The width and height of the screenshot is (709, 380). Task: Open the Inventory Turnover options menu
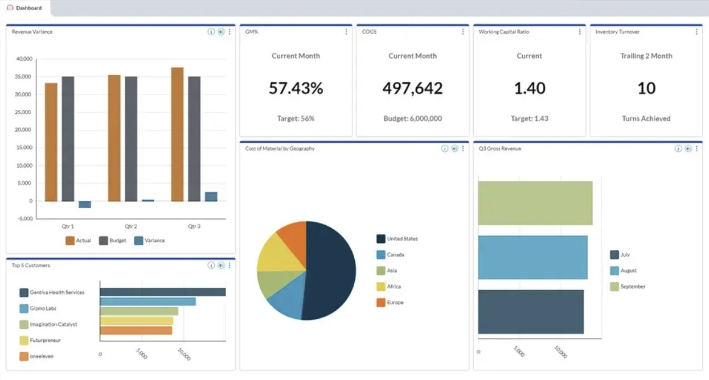pyautogui.click(x=696, y=32)
